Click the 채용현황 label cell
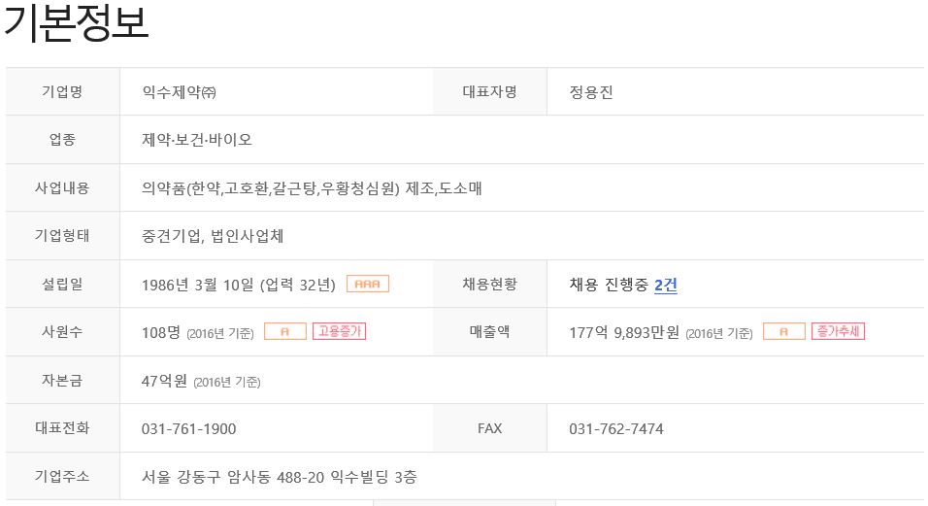 (x=490, y=284)
